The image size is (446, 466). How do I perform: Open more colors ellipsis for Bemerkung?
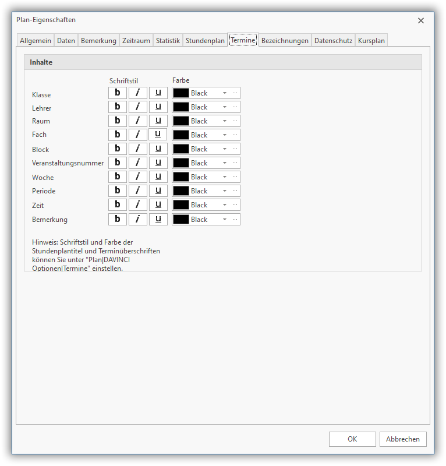[x=235, y=219]
